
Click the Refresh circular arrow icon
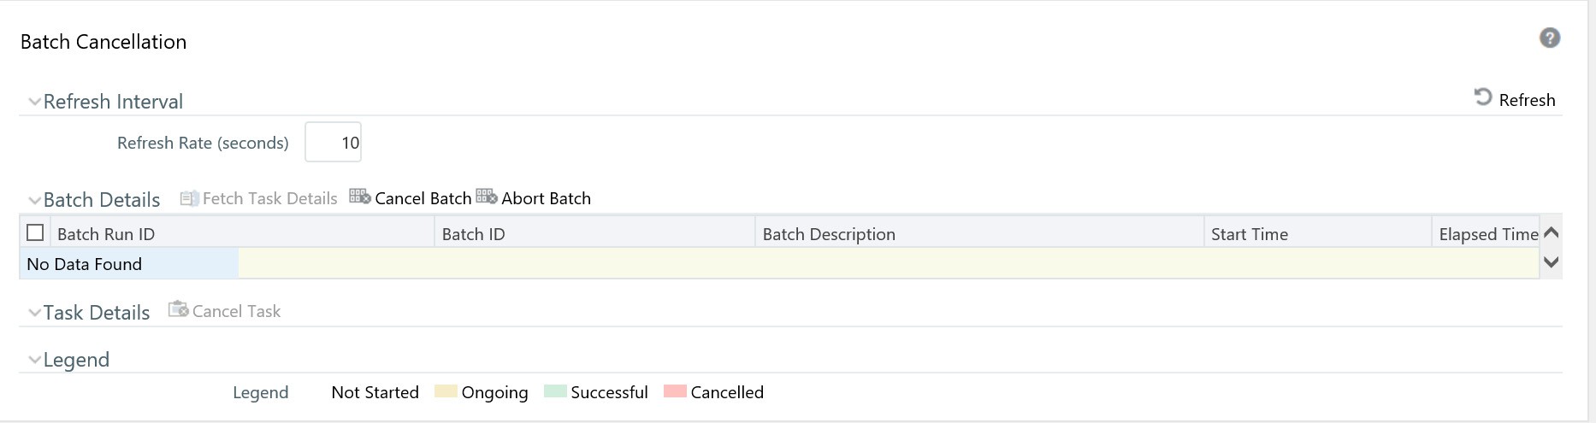(1483, 97)
